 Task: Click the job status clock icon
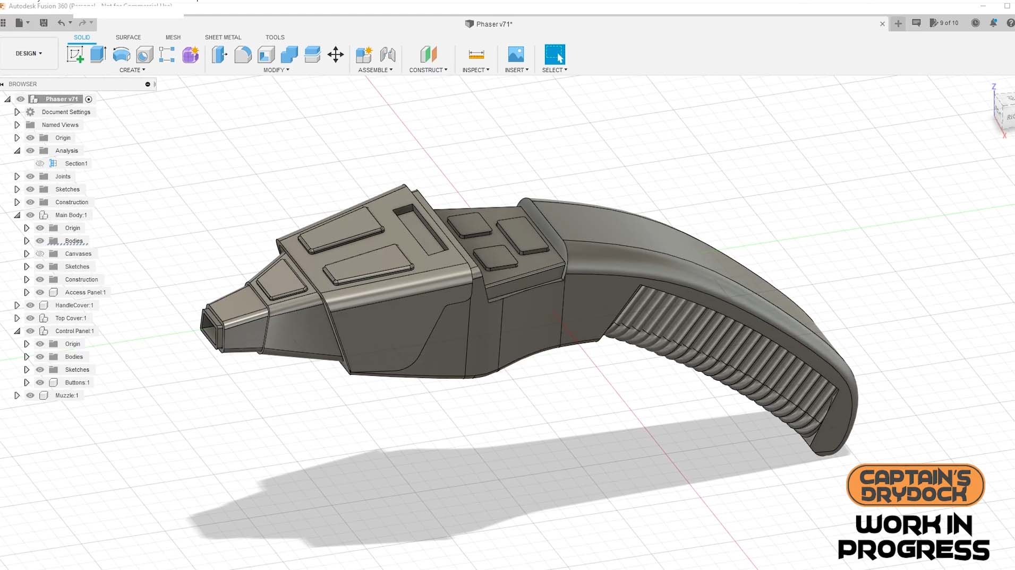(x=975, y=23)
